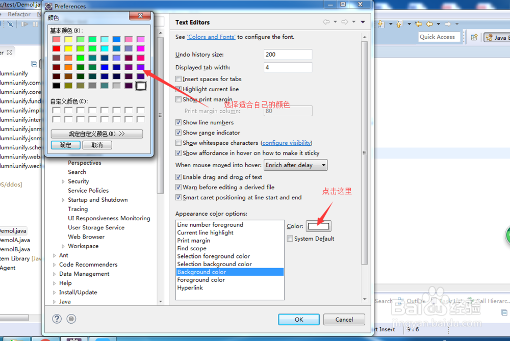The height and width of the screenshot is (341, 510).
Task: Select Service Policies tree item
Action: click(x=88, y=191)
